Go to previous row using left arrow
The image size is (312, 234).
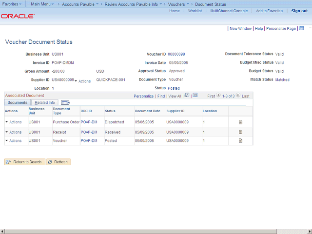click(x=218, y=96)
